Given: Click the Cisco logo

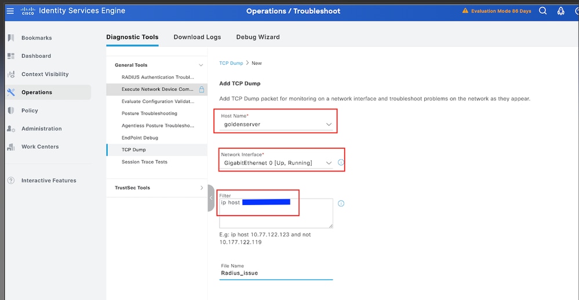Looking at the screenshot, I should point(28,11).
